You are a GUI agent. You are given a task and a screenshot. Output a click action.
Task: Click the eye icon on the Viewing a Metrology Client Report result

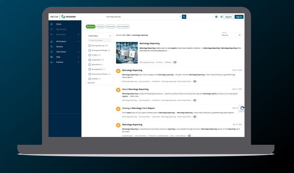195,117
